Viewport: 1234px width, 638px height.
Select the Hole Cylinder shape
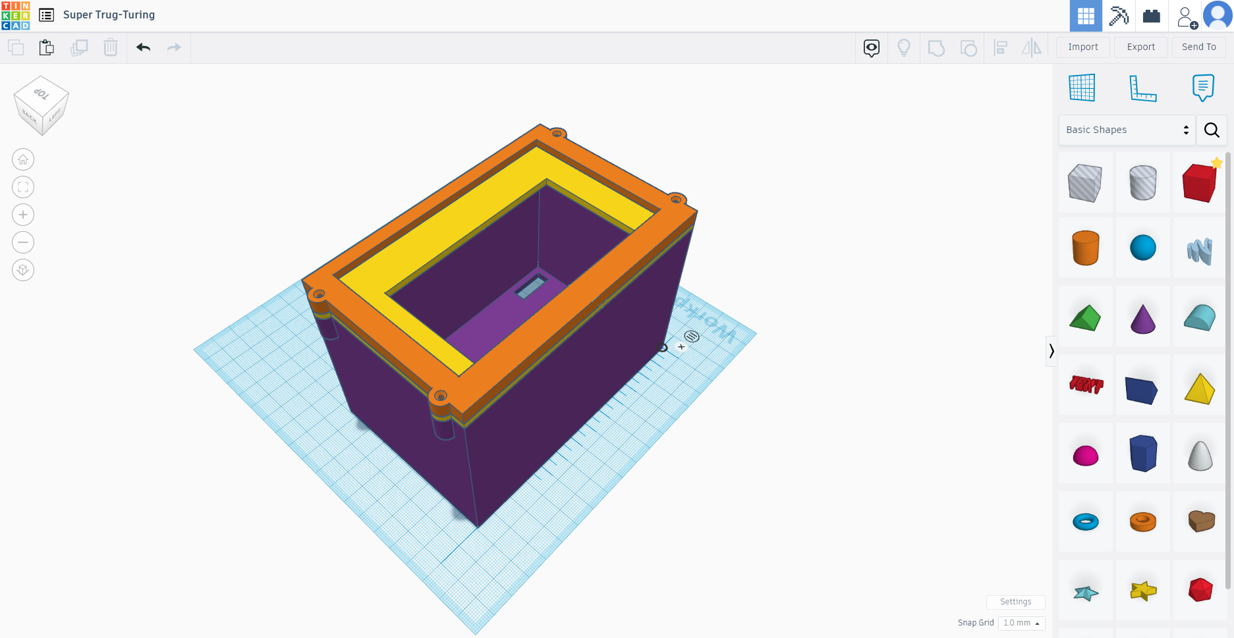click(1143, 183)
